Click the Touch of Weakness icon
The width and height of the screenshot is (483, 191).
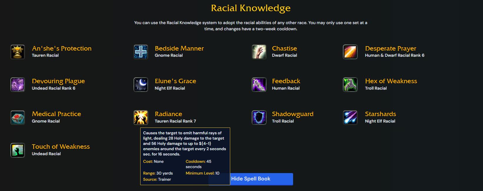[x=18, y=150]
